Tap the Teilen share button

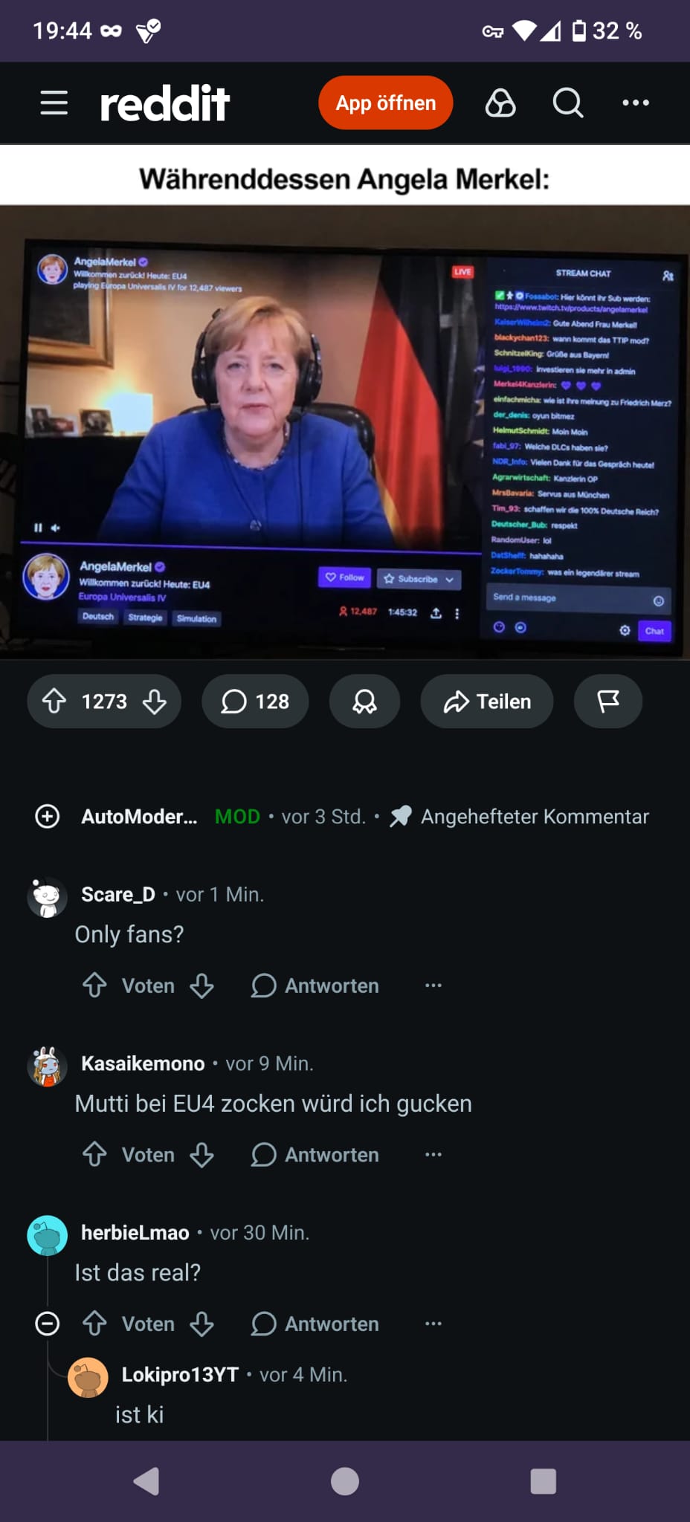[x=487, y=701]
